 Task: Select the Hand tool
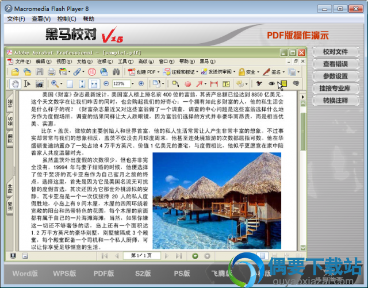[x=16, y=84]
